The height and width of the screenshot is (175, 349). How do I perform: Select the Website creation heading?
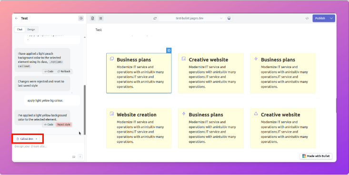click(137, 115)
